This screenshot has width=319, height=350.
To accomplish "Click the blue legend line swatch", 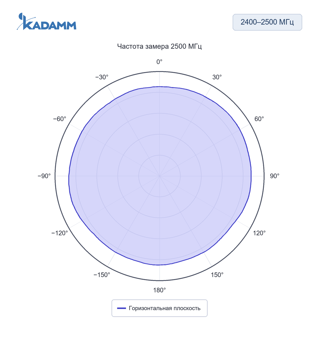I will tap(122, 308).
